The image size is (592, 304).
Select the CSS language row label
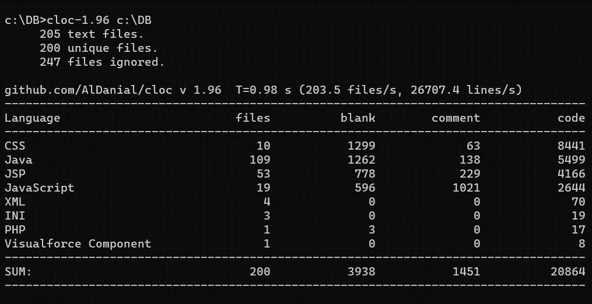coord(15,146)
